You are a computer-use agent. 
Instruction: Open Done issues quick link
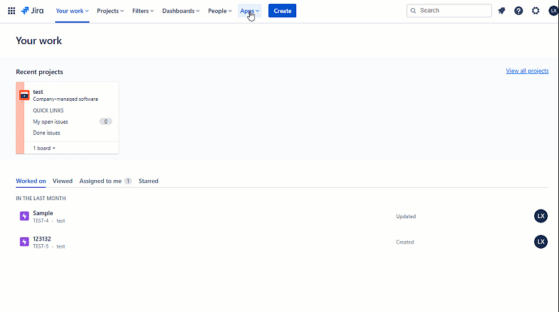tap(47, 132)
